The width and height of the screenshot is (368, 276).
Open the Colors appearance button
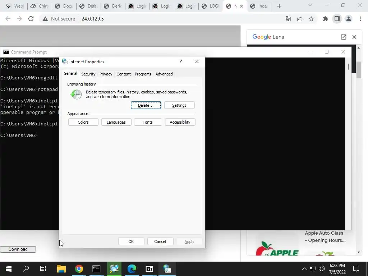coord(83,122)
